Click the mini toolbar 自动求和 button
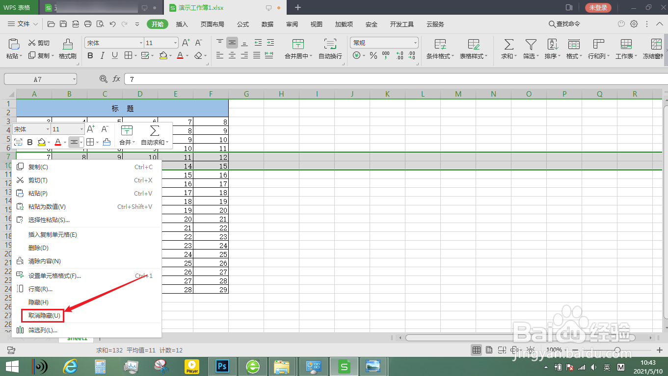The width and height of the screenshot is (668, 376). click(x=154, y=136)
